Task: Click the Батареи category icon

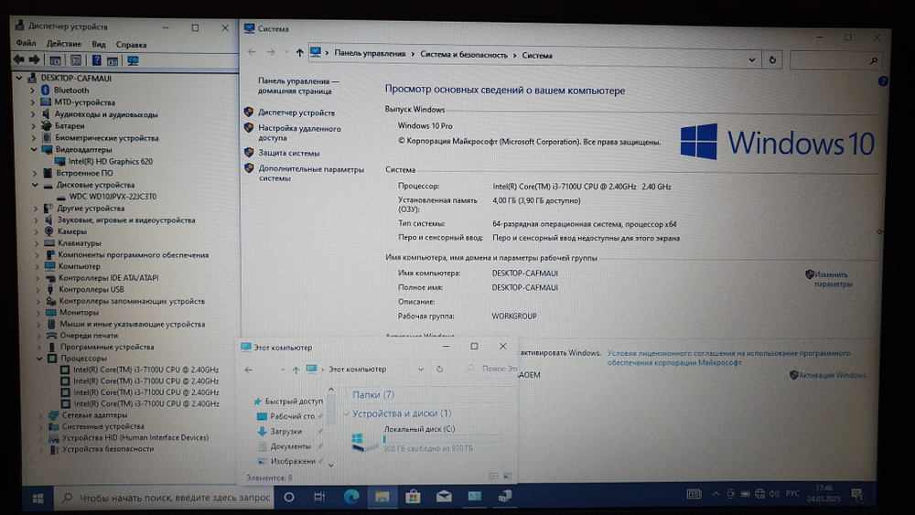Action: click(47, 125)
